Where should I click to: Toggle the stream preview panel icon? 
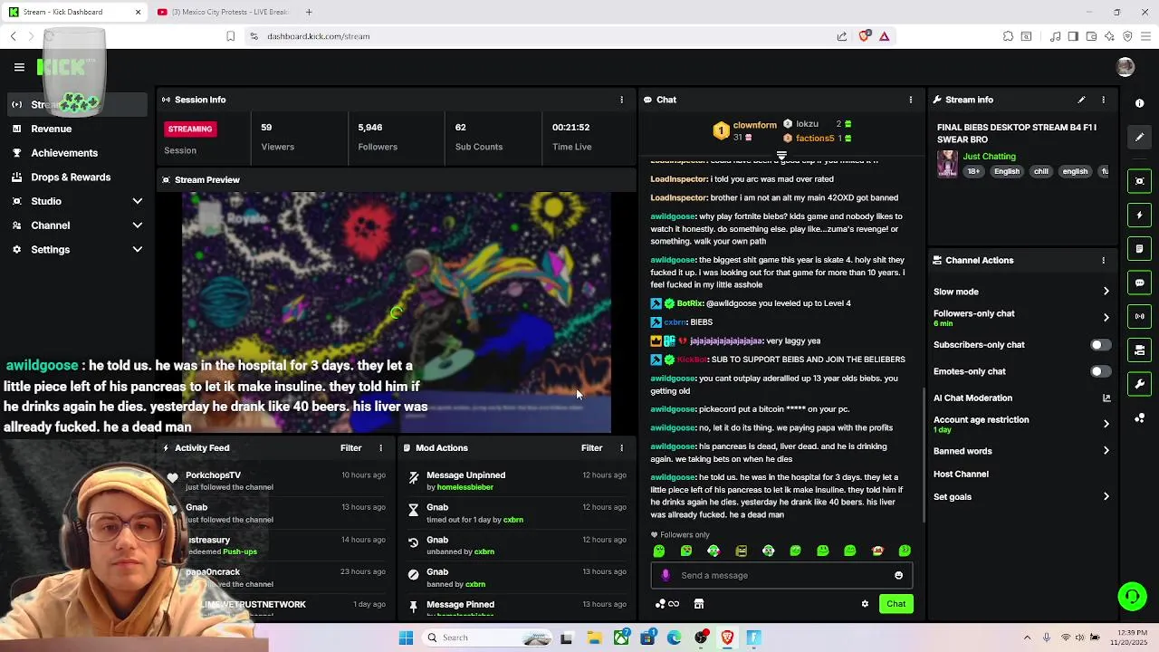click(x=1140, y=181)
